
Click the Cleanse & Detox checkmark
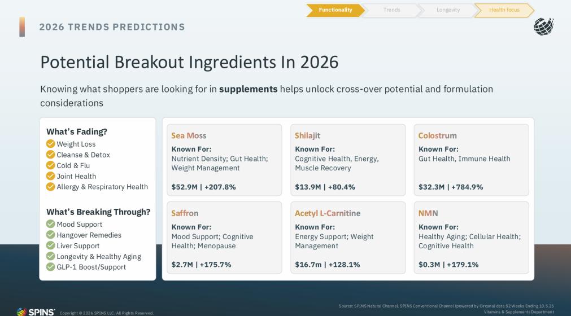[51, 155]
